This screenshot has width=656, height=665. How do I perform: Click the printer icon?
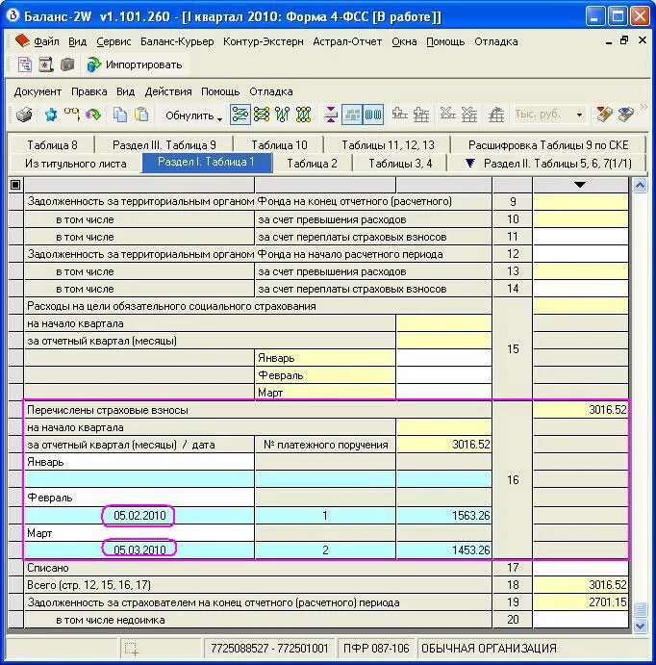[24, 115]
